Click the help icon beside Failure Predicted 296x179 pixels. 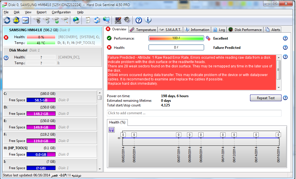tap(285, 47)
